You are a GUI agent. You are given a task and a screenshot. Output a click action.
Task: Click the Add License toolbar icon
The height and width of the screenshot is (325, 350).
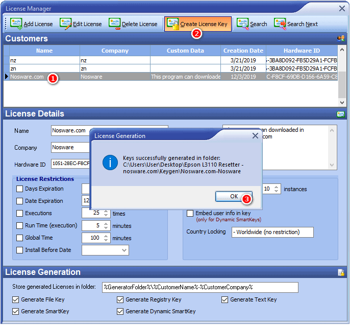click(x=16, y=24)
